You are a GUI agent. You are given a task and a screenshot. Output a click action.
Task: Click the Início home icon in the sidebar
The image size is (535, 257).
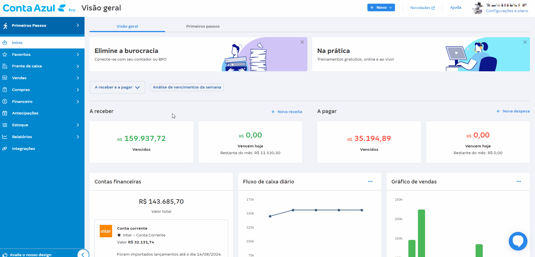coord(5,43)
